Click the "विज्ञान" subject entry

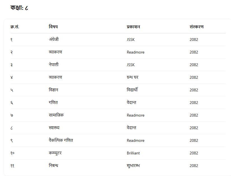point(53,90)
